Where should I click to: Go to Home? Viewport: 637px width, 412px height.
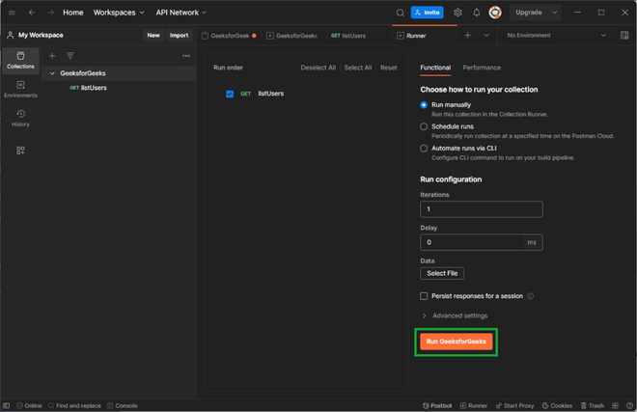click(73, 13)
